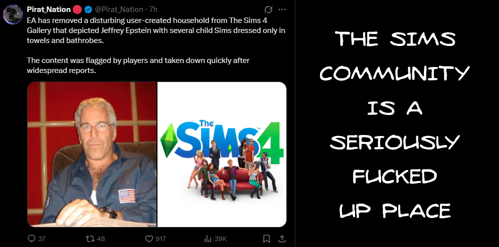Click the blue verified checkmark badge
This screenshot has width=499, height=247.
88,9
